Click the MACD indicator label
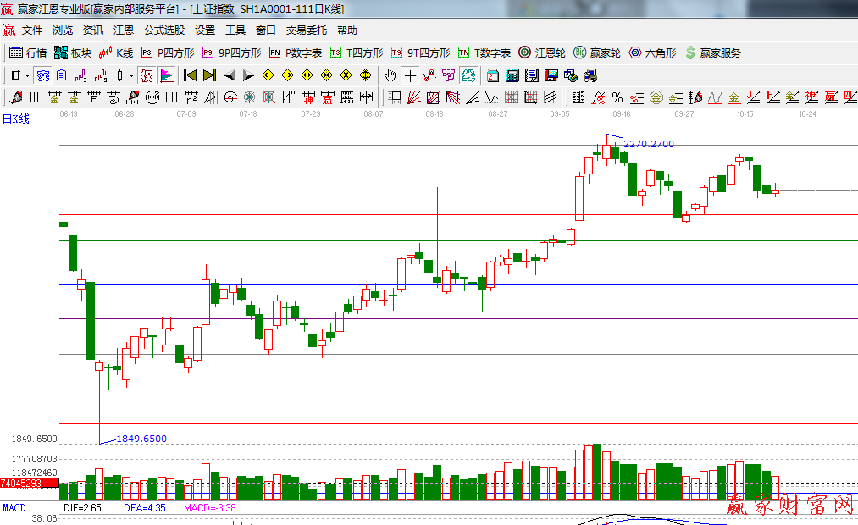The width and height of the screenshot is (858, 525). pyautogui.click(x=14, y=508)
